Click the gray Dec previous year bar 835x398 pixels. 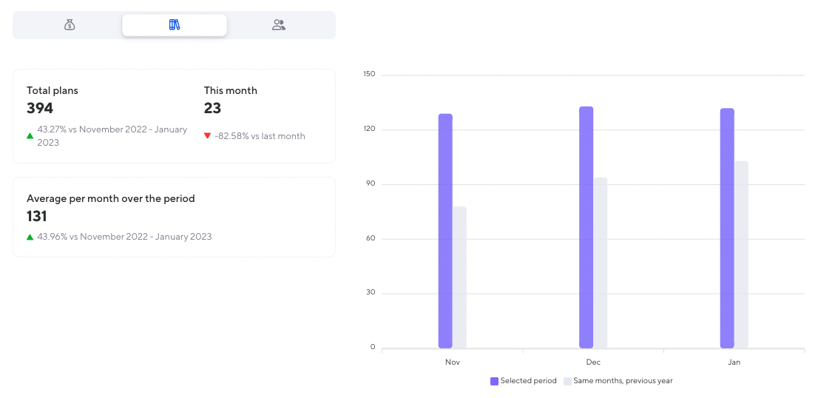point(600,263)
